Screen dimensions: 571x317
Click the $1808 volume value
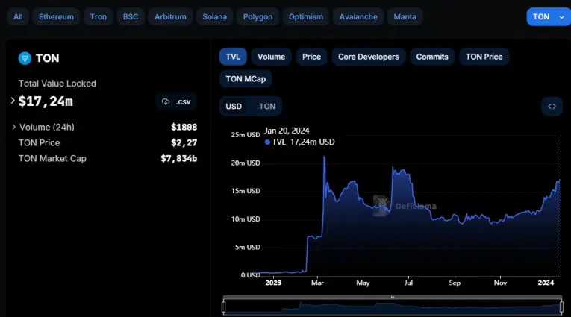pyautogui.click(x=184, y=127)
